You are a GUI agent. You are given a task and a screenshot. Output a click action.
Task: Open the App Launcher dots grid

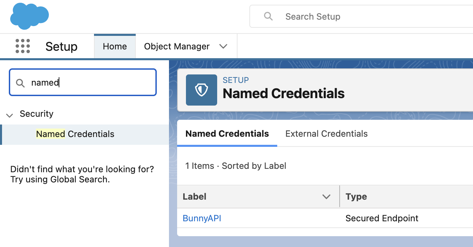coord(23,46)
